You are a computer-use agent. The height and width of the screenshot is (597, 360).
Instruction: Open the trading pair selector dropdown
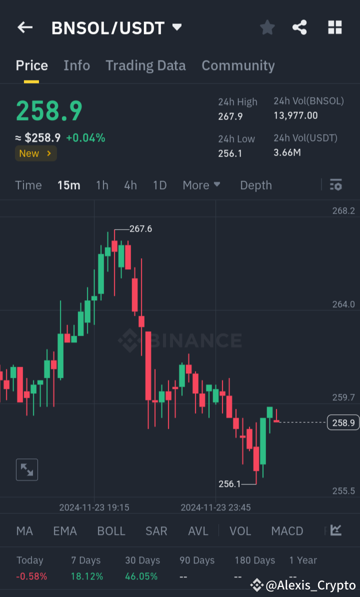(x=177, y=28)
